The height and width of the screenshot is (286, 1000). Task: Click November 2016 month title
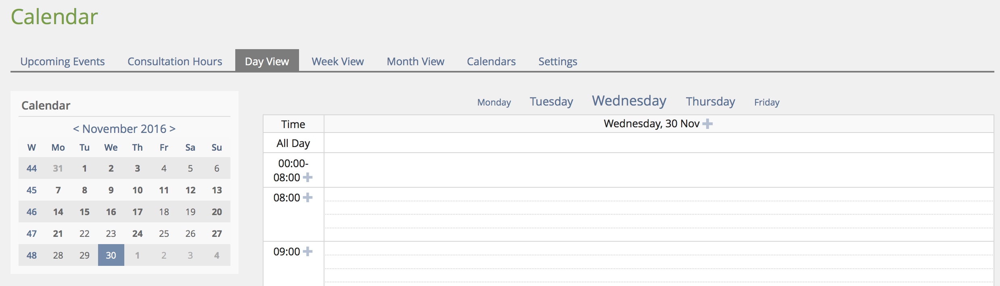pos(124,129)
